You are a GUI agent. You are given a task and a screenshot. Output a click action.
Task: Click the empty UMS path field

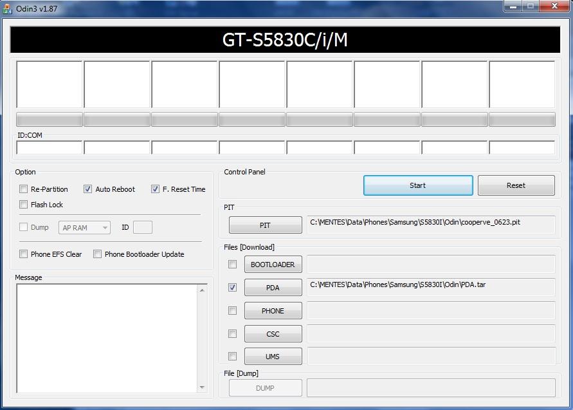pos(431,356)
